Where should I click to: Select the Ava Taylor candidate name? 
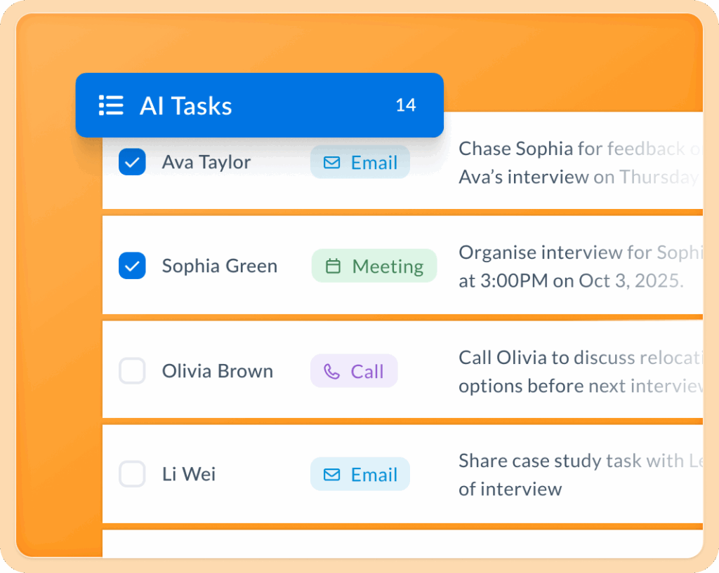coord(206,162)
